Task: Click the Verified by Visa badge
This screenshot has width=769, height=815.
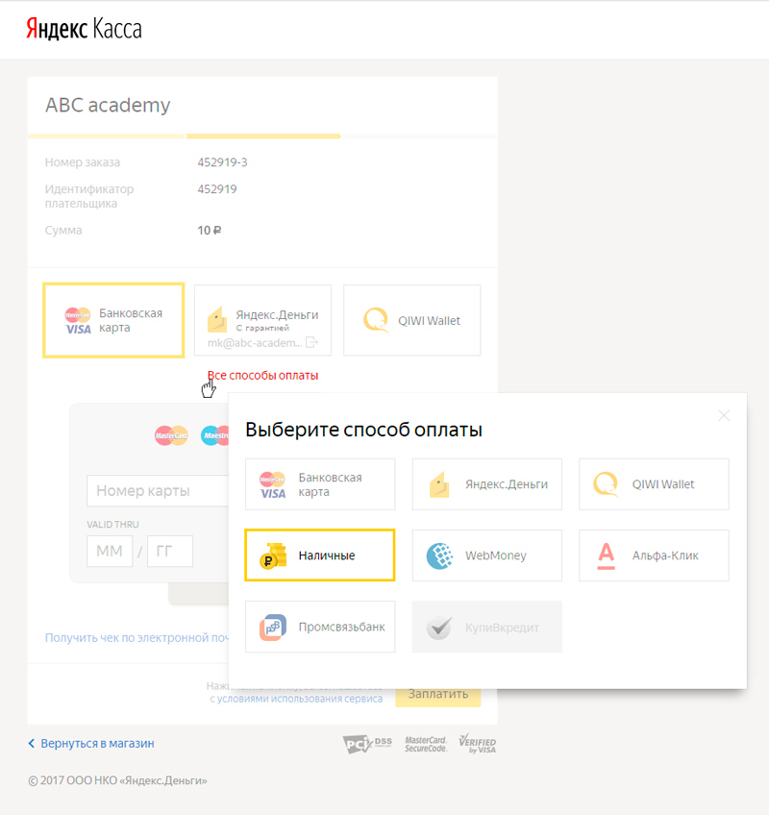Action: [x=478, y=744]
